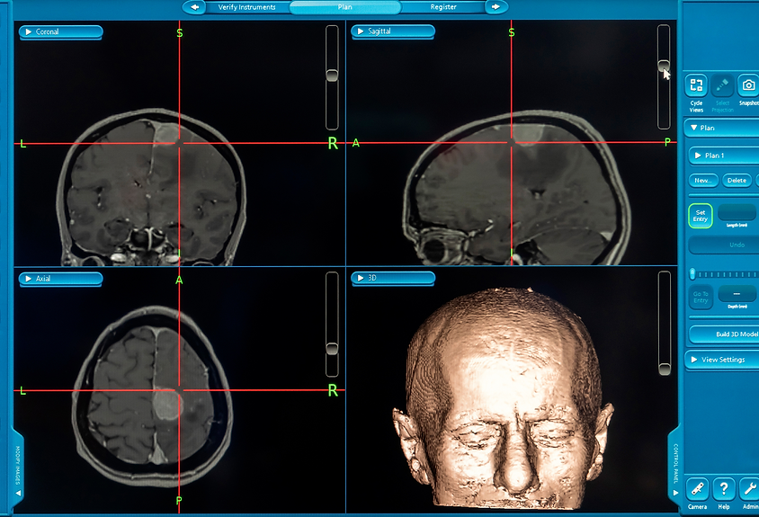The height and width of the screenshot is (517, 759).
Task: Select the Plan step tab
Action: tap(345, 7)
